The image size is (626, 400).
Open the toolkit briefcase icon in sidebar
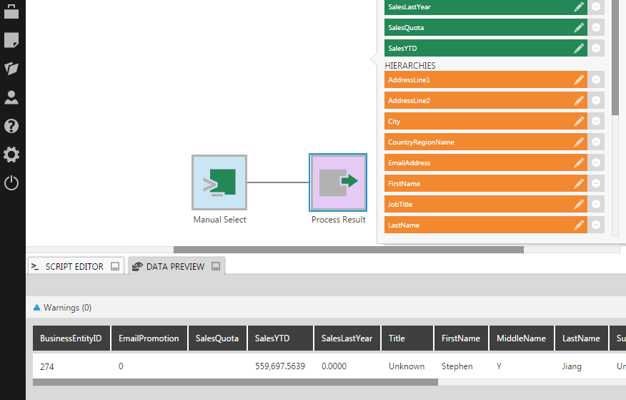pyautogui.click(x=11, y=11)
